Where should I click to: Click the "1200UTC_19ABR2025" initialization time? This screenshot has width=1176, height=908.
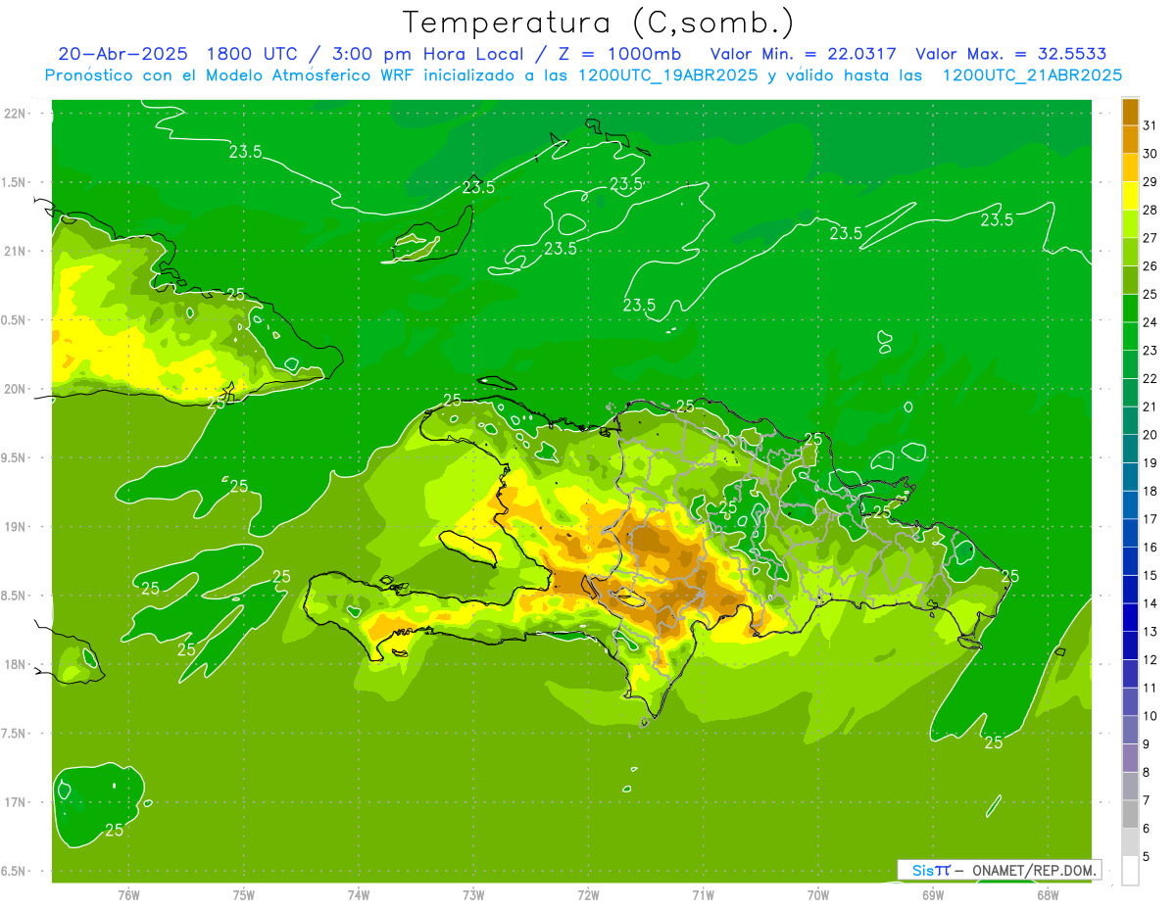pyautogui.click(x=666, y=75)
